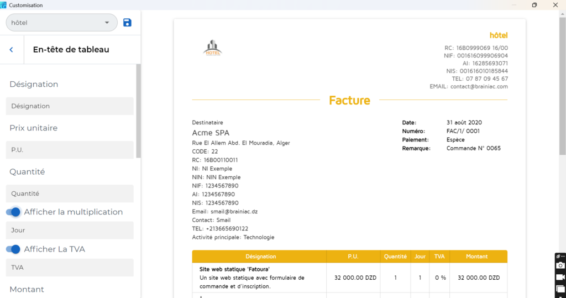566x298 pixels.
Task: Click the Facture title in the preview
Action: click(x=349, y=101)
